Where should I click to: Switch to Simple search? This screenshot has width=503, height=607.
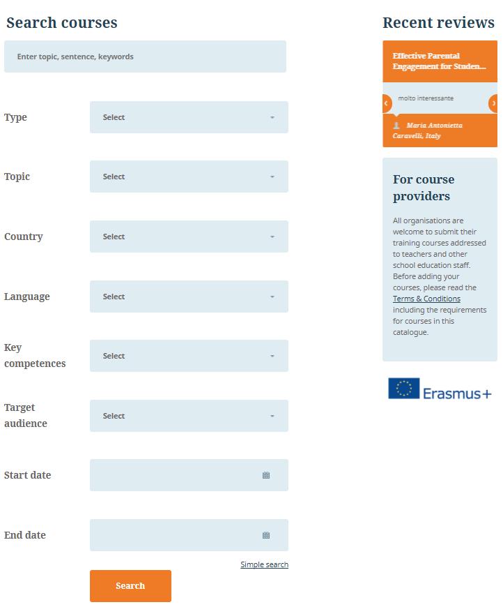[265, 564]
